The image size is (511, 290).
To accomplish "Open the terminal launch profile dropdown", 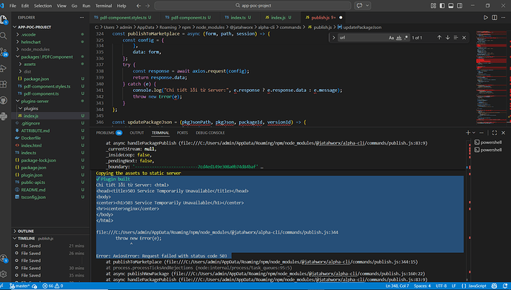I will [x=474, y=133].
